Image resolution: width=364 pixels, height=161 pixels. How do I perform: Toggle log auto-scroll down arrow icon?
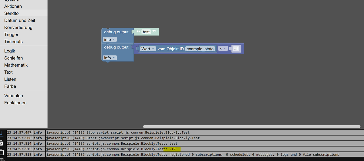pyautogui.click(x=2, y=133)
